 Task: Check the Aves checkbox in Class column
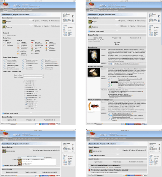(x=34, y=49)
